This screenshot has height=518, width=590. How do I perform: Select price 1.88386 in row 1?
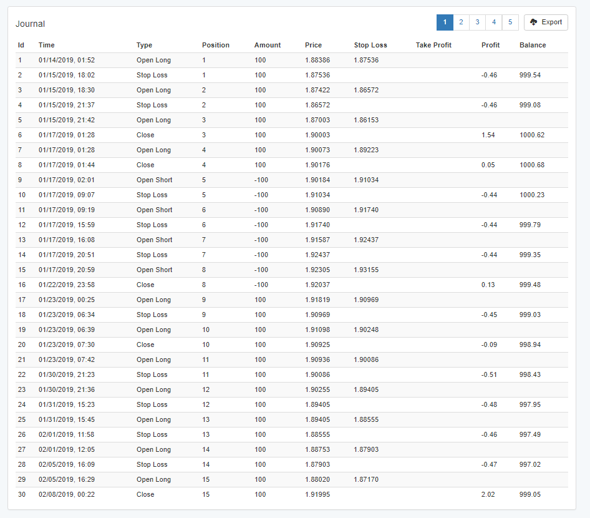coord(317,61)
